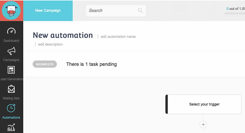Add a step with the plus icon
Image resolution: width=245 pixels, height=133 pixels.
click(x=203, y=124)
